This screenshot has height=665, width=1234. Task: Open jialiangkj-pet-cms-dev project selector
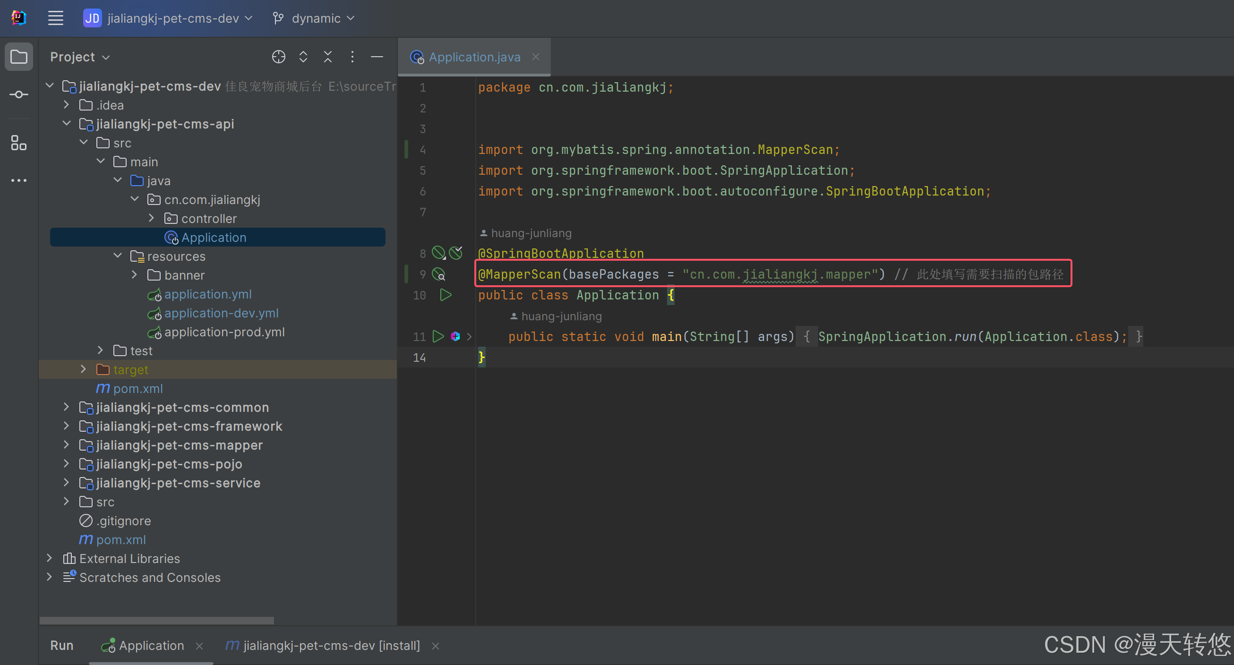(x=168, y=18)
